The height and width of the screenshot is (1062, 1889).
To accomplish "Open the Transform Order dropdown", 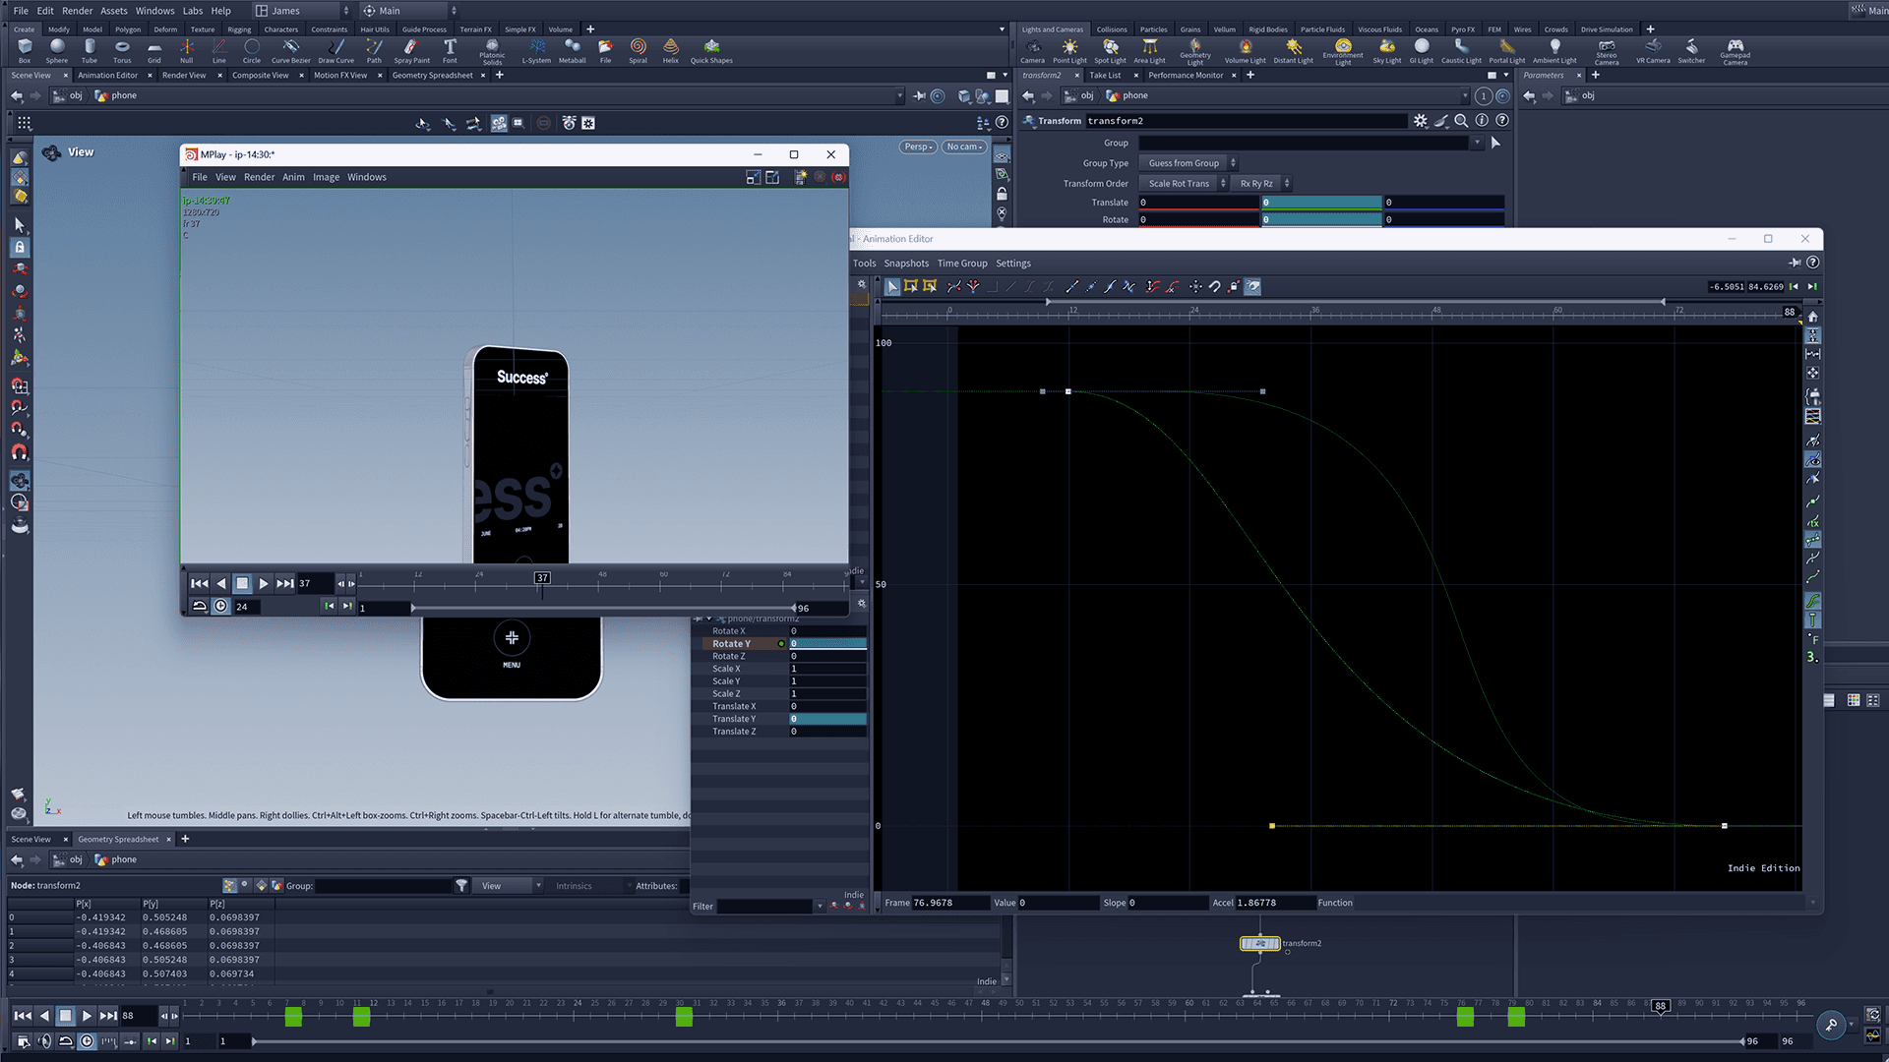I will (x=1185, y=184).
